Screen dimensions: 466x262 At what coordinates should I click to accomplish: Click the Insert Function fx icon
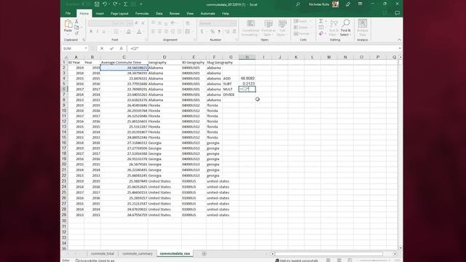click(x=121, y=49)
